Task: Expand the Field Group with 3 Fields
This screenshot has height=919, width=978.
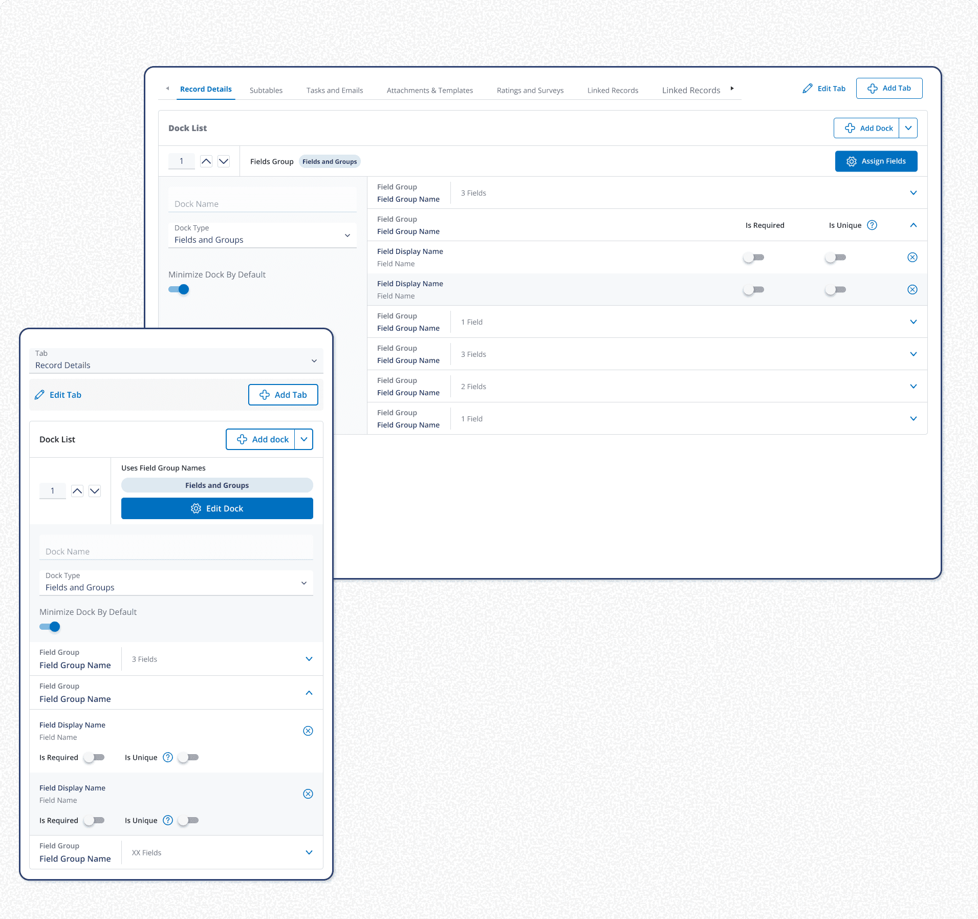Action: [x=914, y=193]
